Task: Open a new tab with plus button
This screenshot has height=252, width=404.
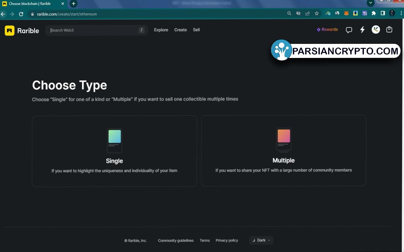Action: (x=74, y=4)
